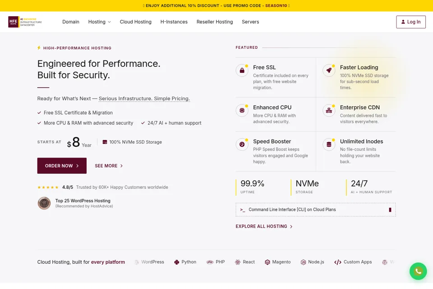Click the Unlimited Inodes heading
This screenshot has height=289, width=433.
(x=361, y=141)
